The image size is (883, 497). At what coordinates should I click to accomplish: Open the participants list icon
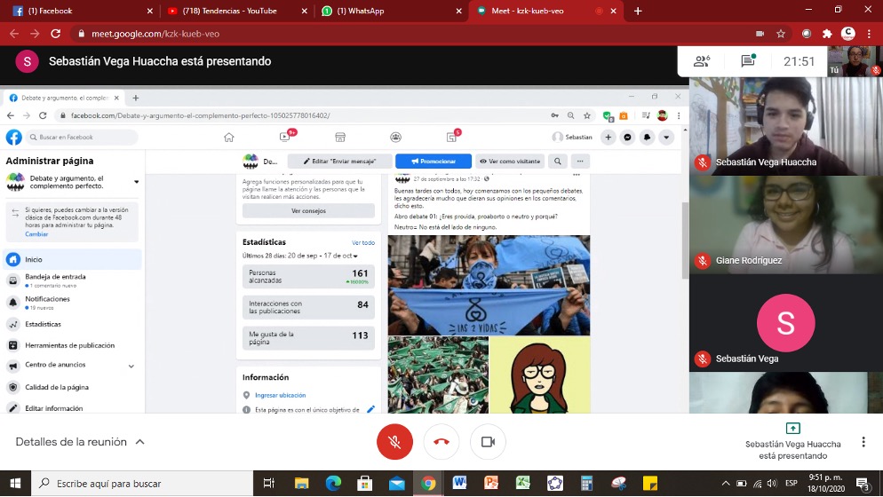(702, 61)
